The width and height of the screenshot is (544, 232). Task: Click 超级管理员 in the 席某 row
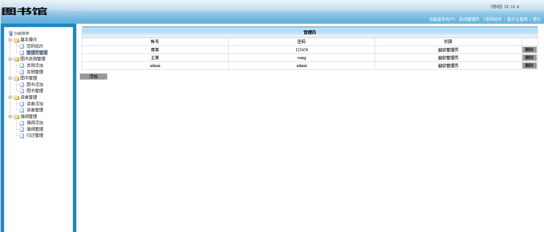click(x=448, y=50)
